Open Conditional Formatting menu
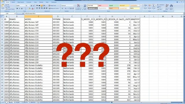The image size is (185, 104). pos(78,7)
